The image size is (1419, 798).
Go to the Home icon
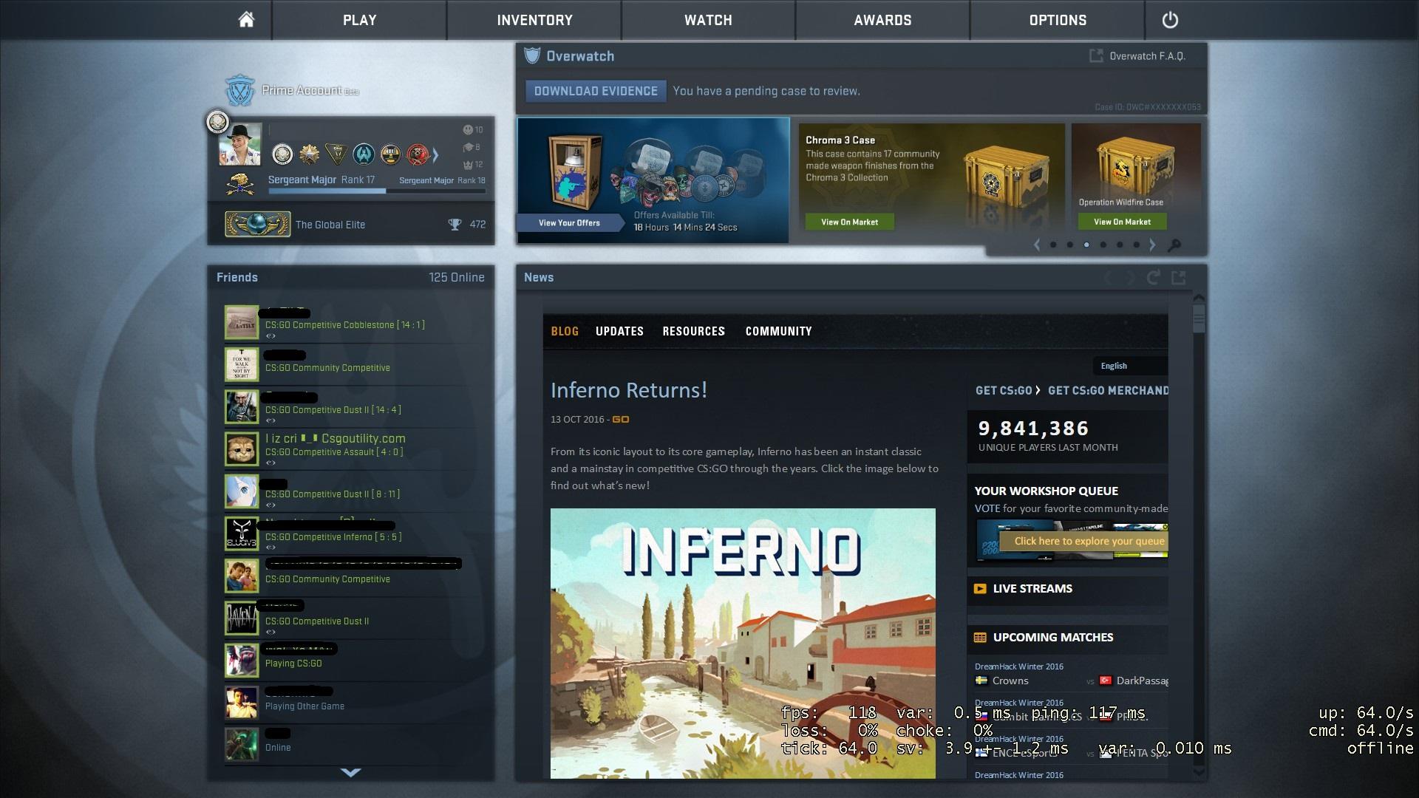click(x=246, y=20)
